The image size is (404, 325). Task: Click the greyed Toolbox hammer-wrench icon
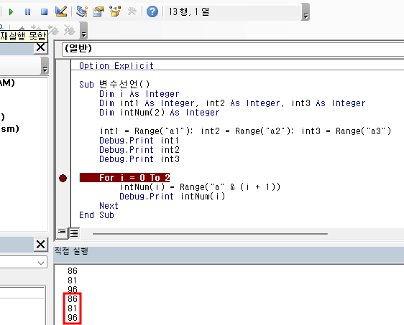(x=132, y=11)
